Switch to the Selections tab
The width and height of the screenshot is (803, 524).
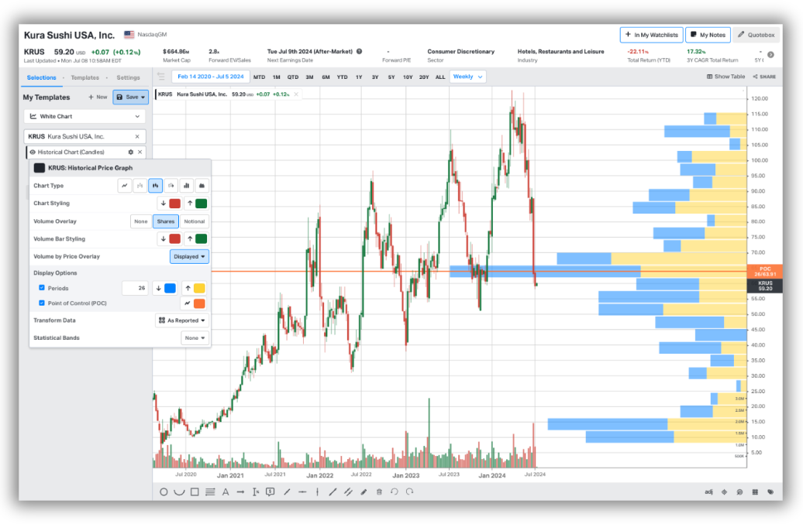point(42,77)
